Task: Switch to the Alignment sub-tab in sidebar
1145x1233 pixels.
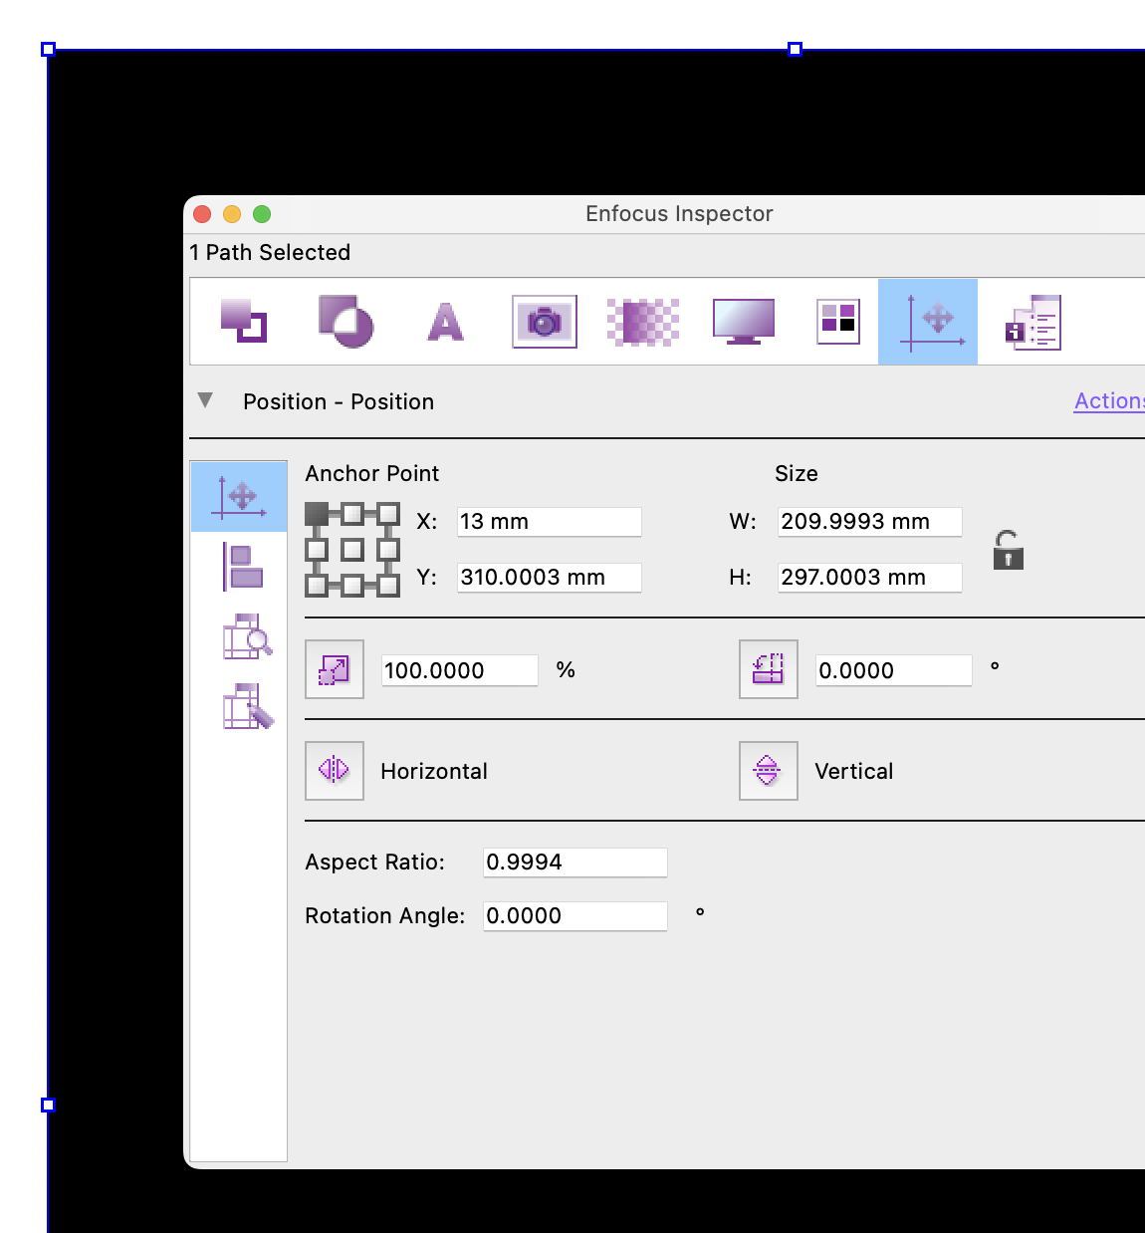Action: pyautogui.click(x=244, y=567)
